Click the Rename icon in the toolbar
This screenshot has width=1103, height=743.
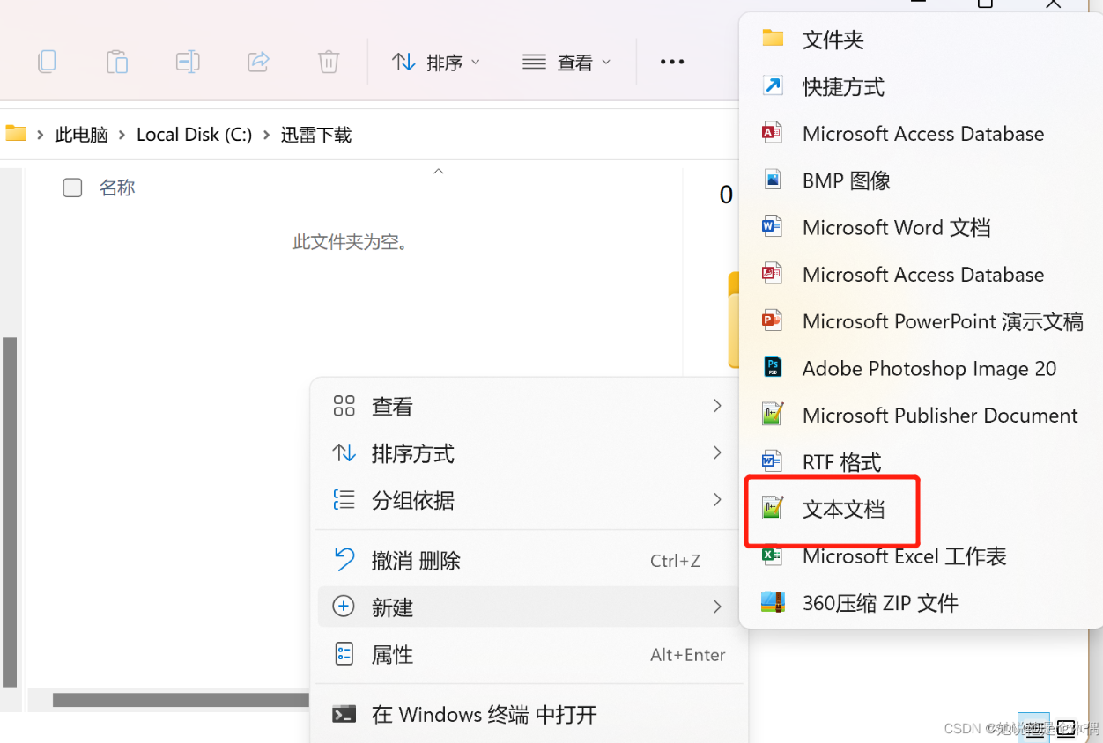tap(188, 62)
